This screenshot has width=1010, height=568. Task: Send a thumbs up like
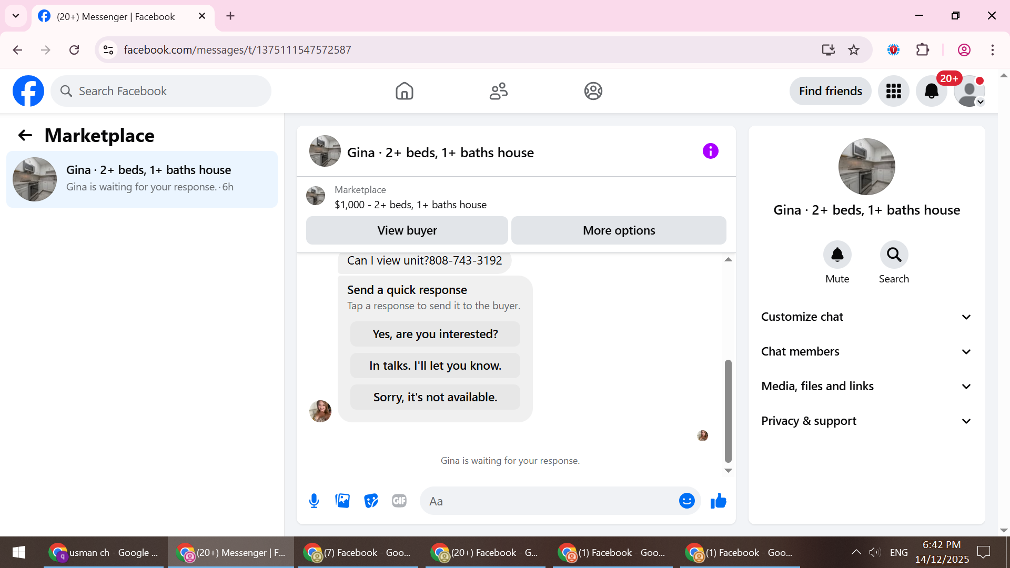pyautogui.click(x=718, y=501)
